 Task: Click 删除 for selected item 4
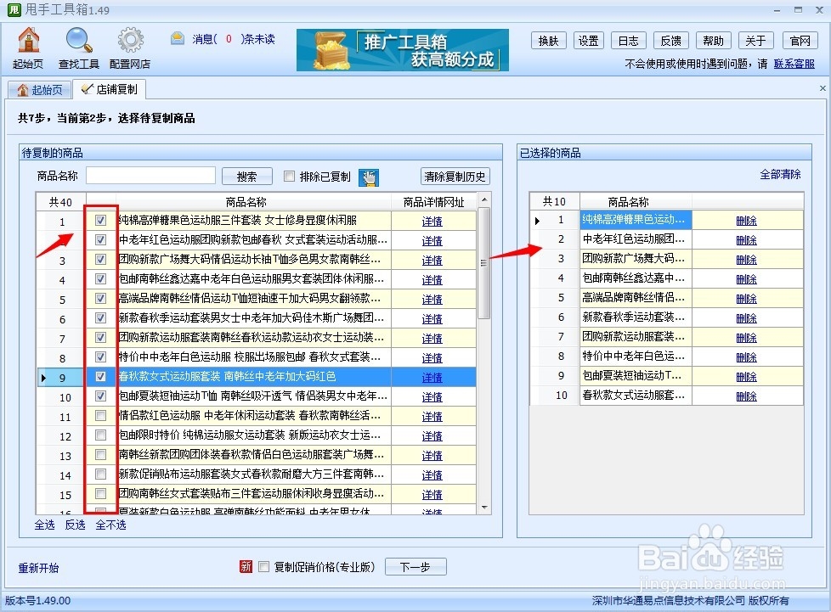tap(747, 279)
